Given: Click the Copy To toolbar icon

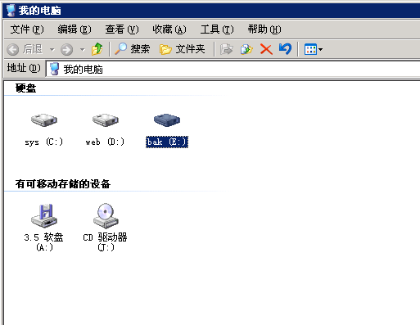Looking at the screenshot, I should click(246, 49).
